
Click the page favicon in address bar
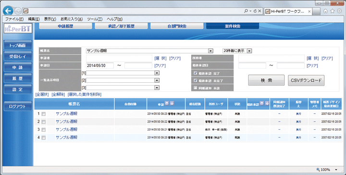tap(26, 11)
